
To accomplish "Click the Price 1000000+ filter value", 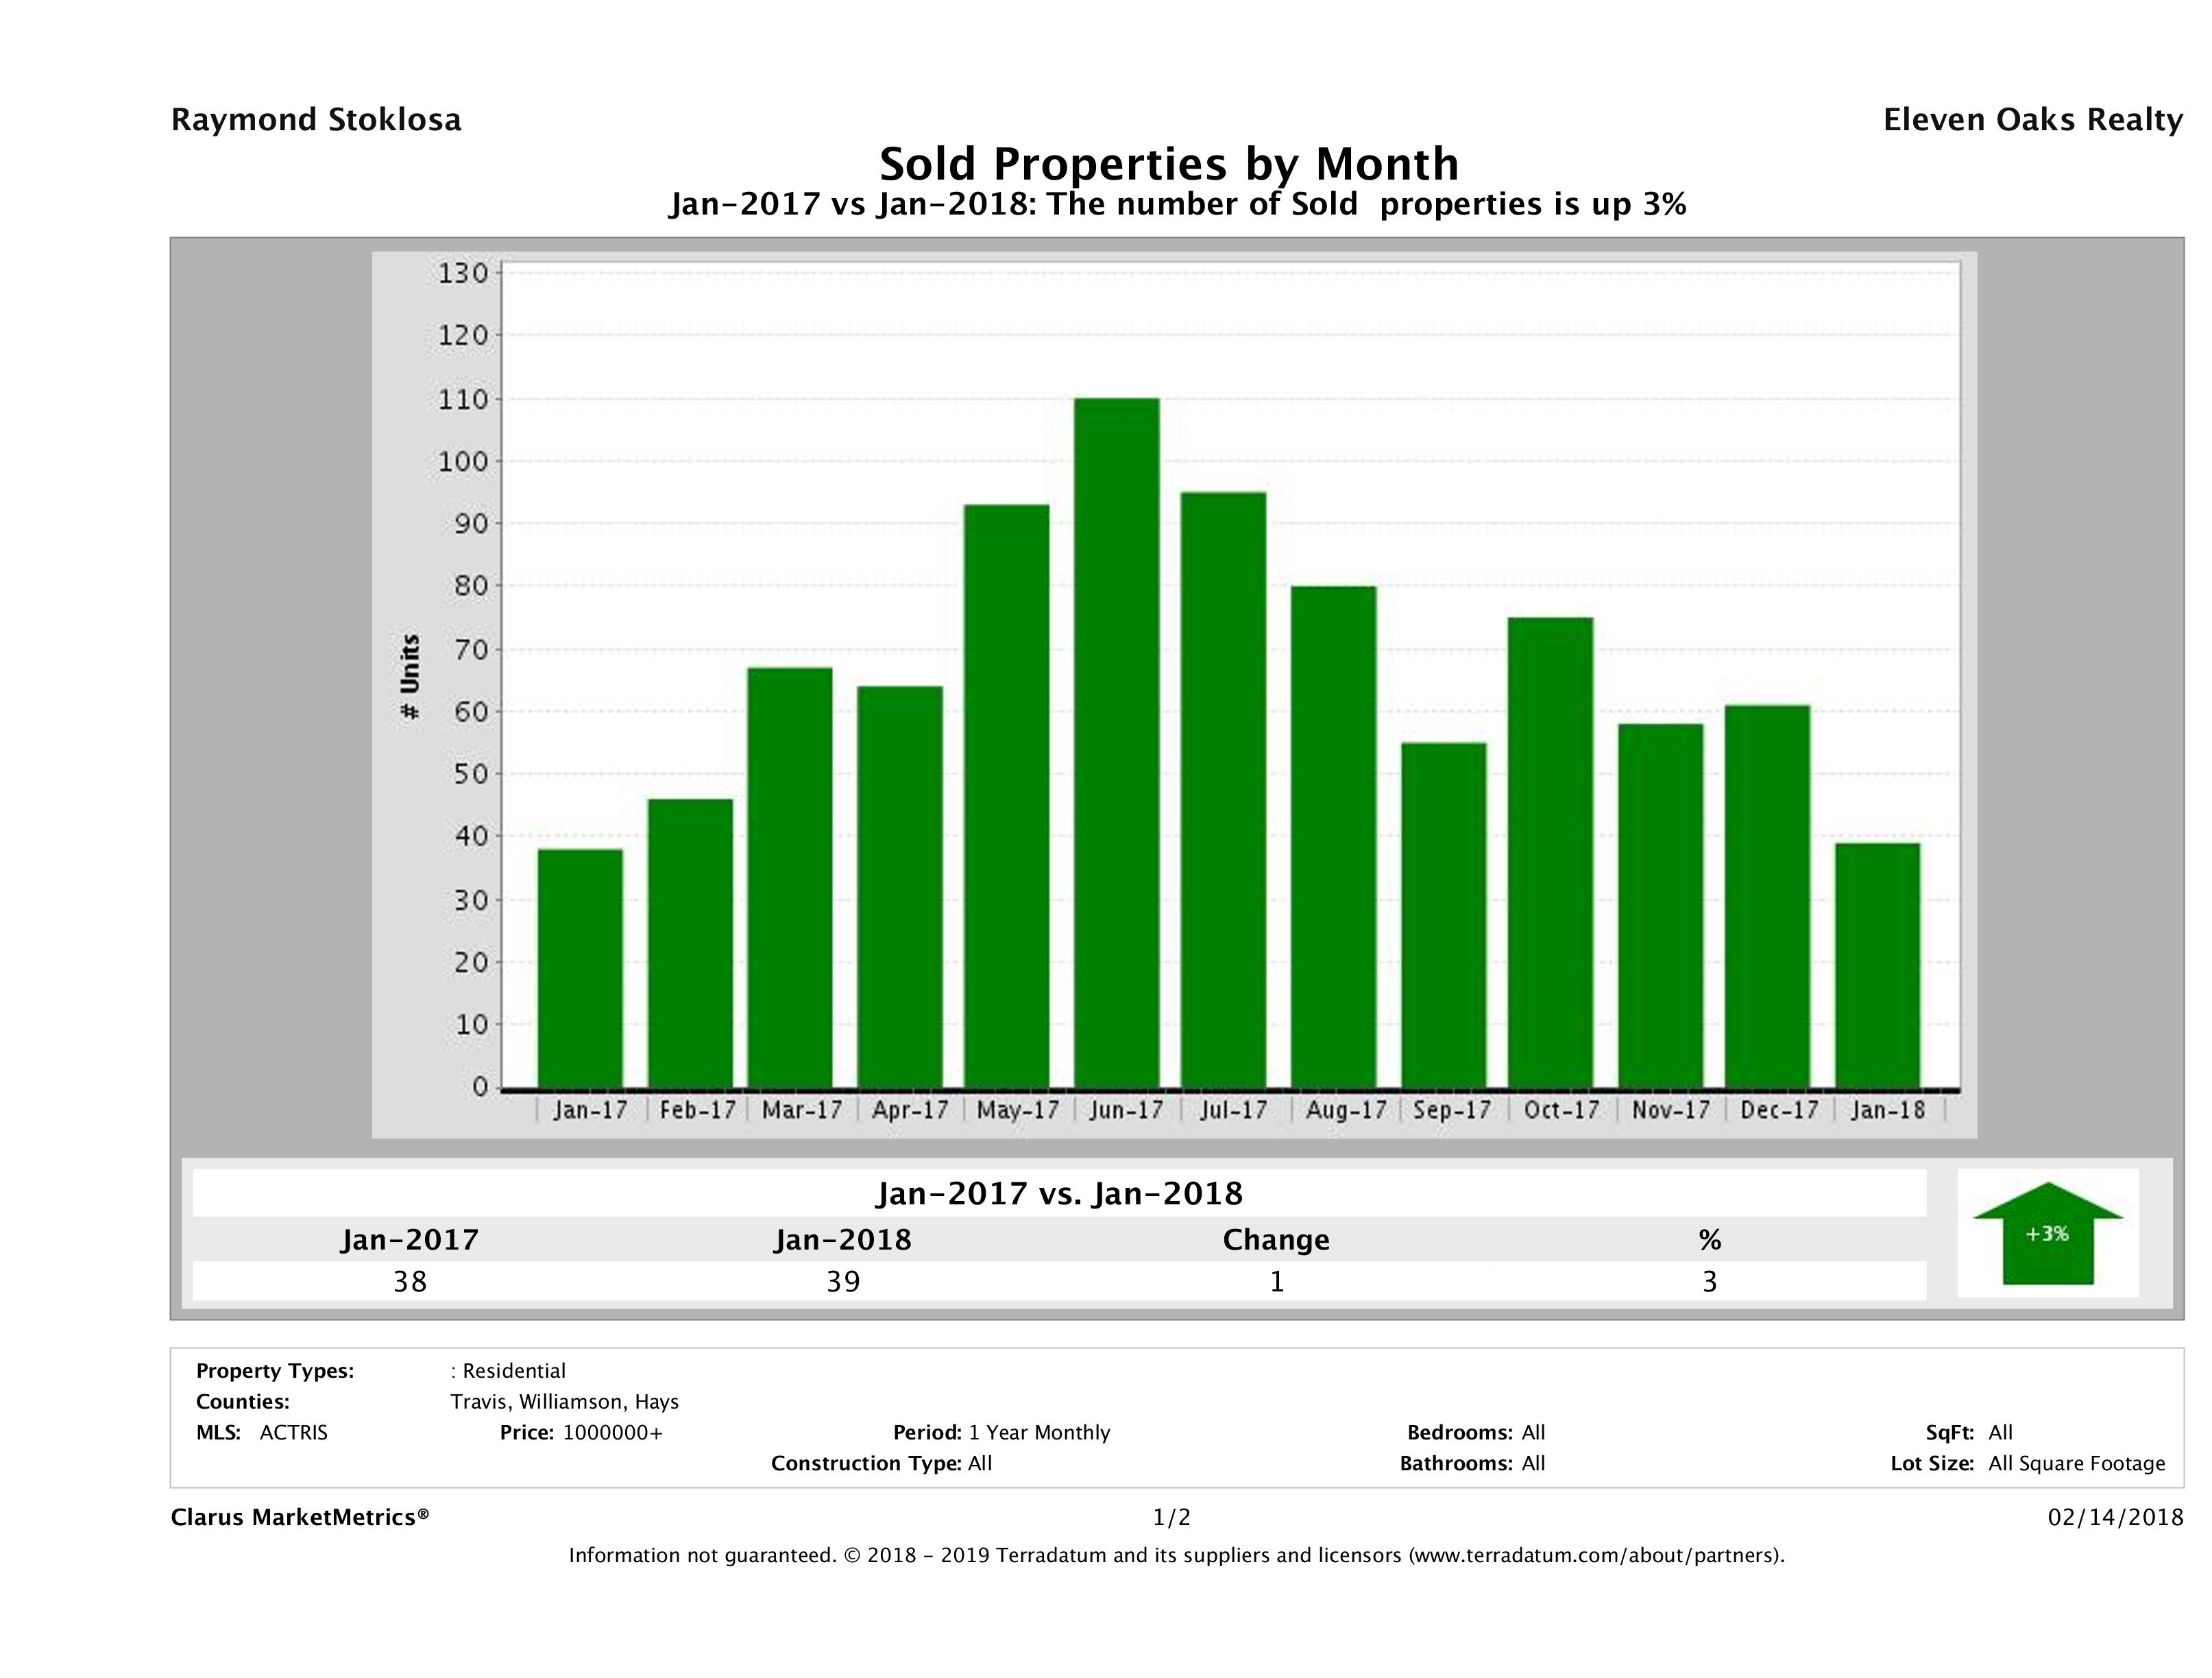I will [x=612, y=1432].
